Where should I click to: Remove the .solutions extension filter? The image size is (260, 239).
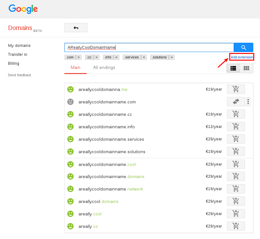172,57
